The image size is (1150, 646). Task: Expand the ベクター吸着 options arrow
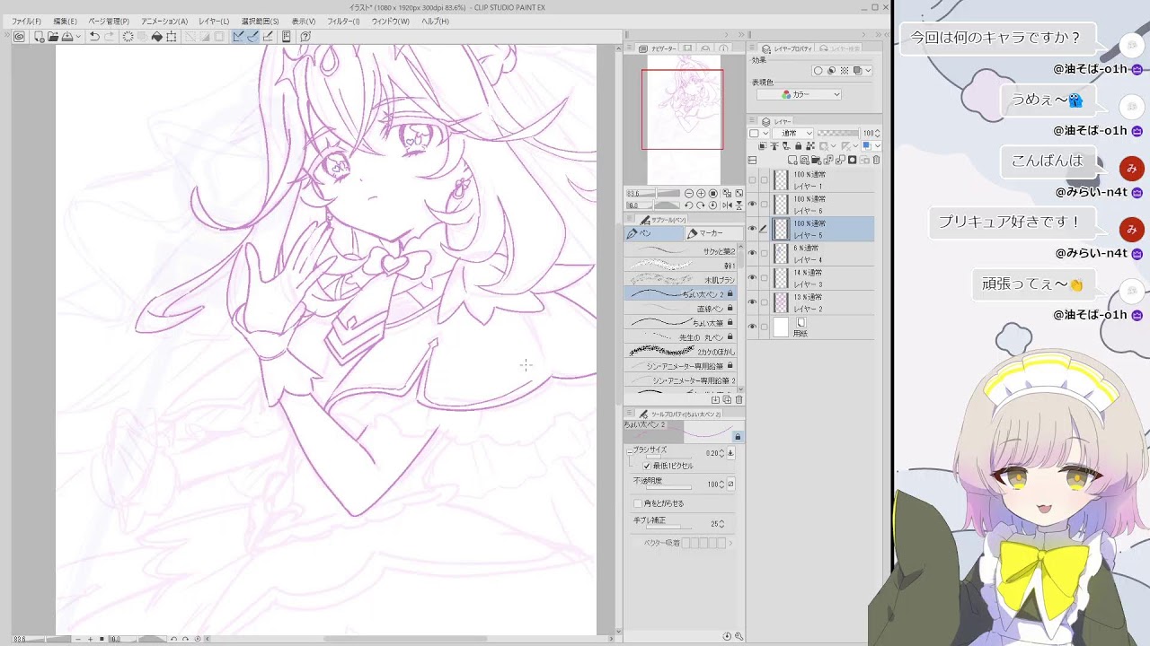click(x=730, y=543)
